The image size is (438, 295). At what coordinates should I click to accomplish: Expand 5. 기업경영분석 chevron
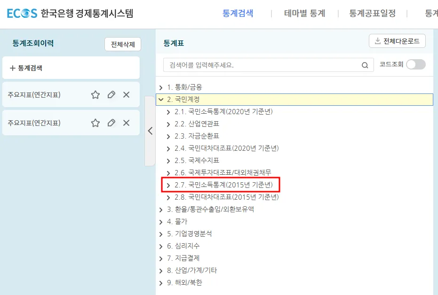pos(160,234)
